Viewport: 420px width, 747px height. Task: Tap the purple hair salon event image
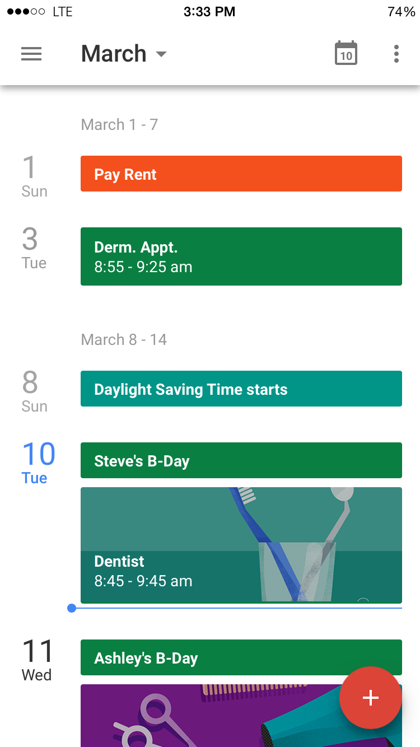213,717
